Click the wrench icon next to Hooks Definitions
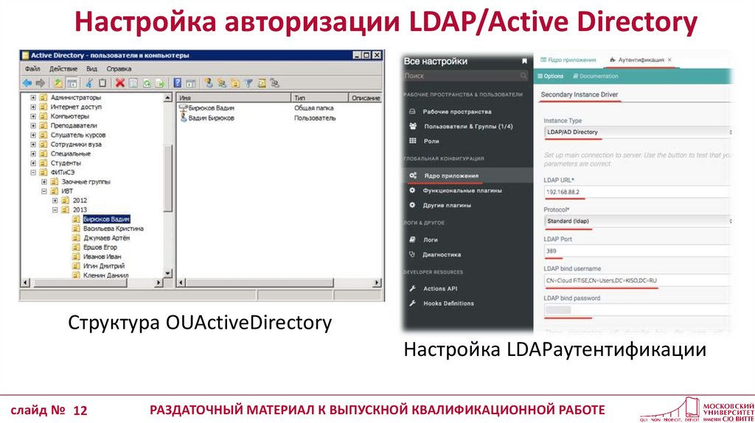Viewport: 755px width, 423px height. click(412, 304)
